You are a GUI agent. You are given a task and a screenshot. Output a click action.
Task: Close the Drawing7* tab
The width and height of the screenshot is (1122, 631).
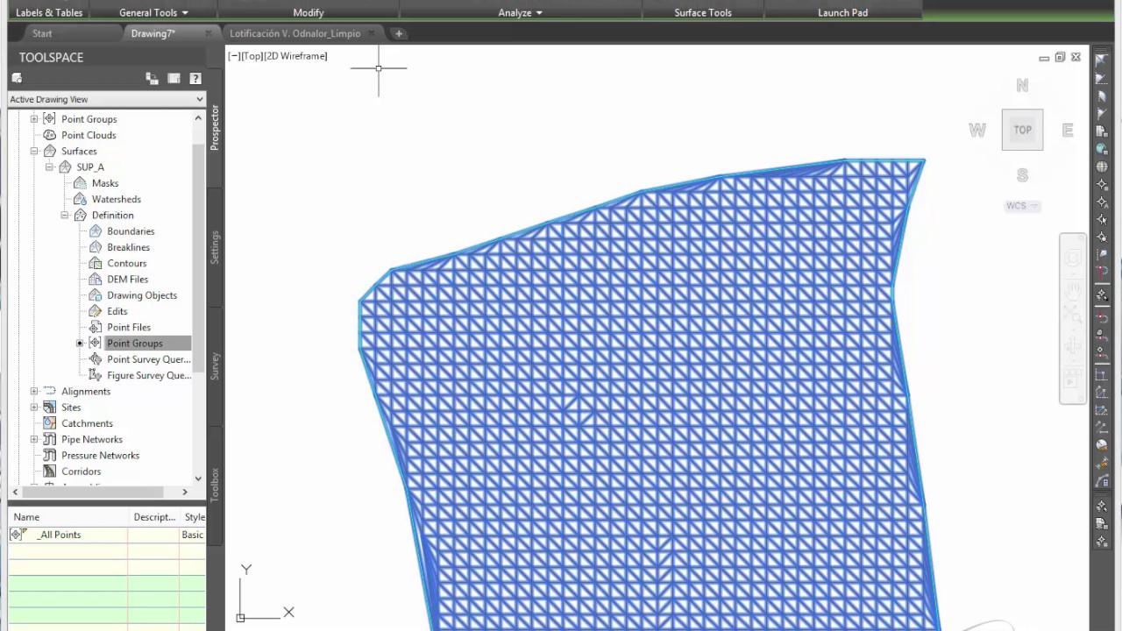[208, 33]
